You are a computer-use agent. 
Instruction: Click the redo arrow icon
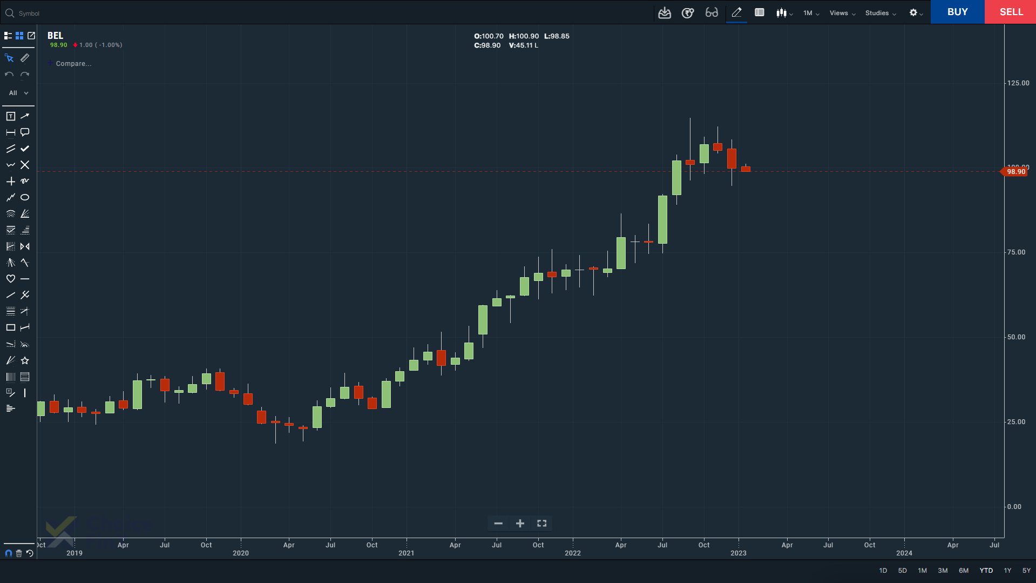tap(25, 75)
